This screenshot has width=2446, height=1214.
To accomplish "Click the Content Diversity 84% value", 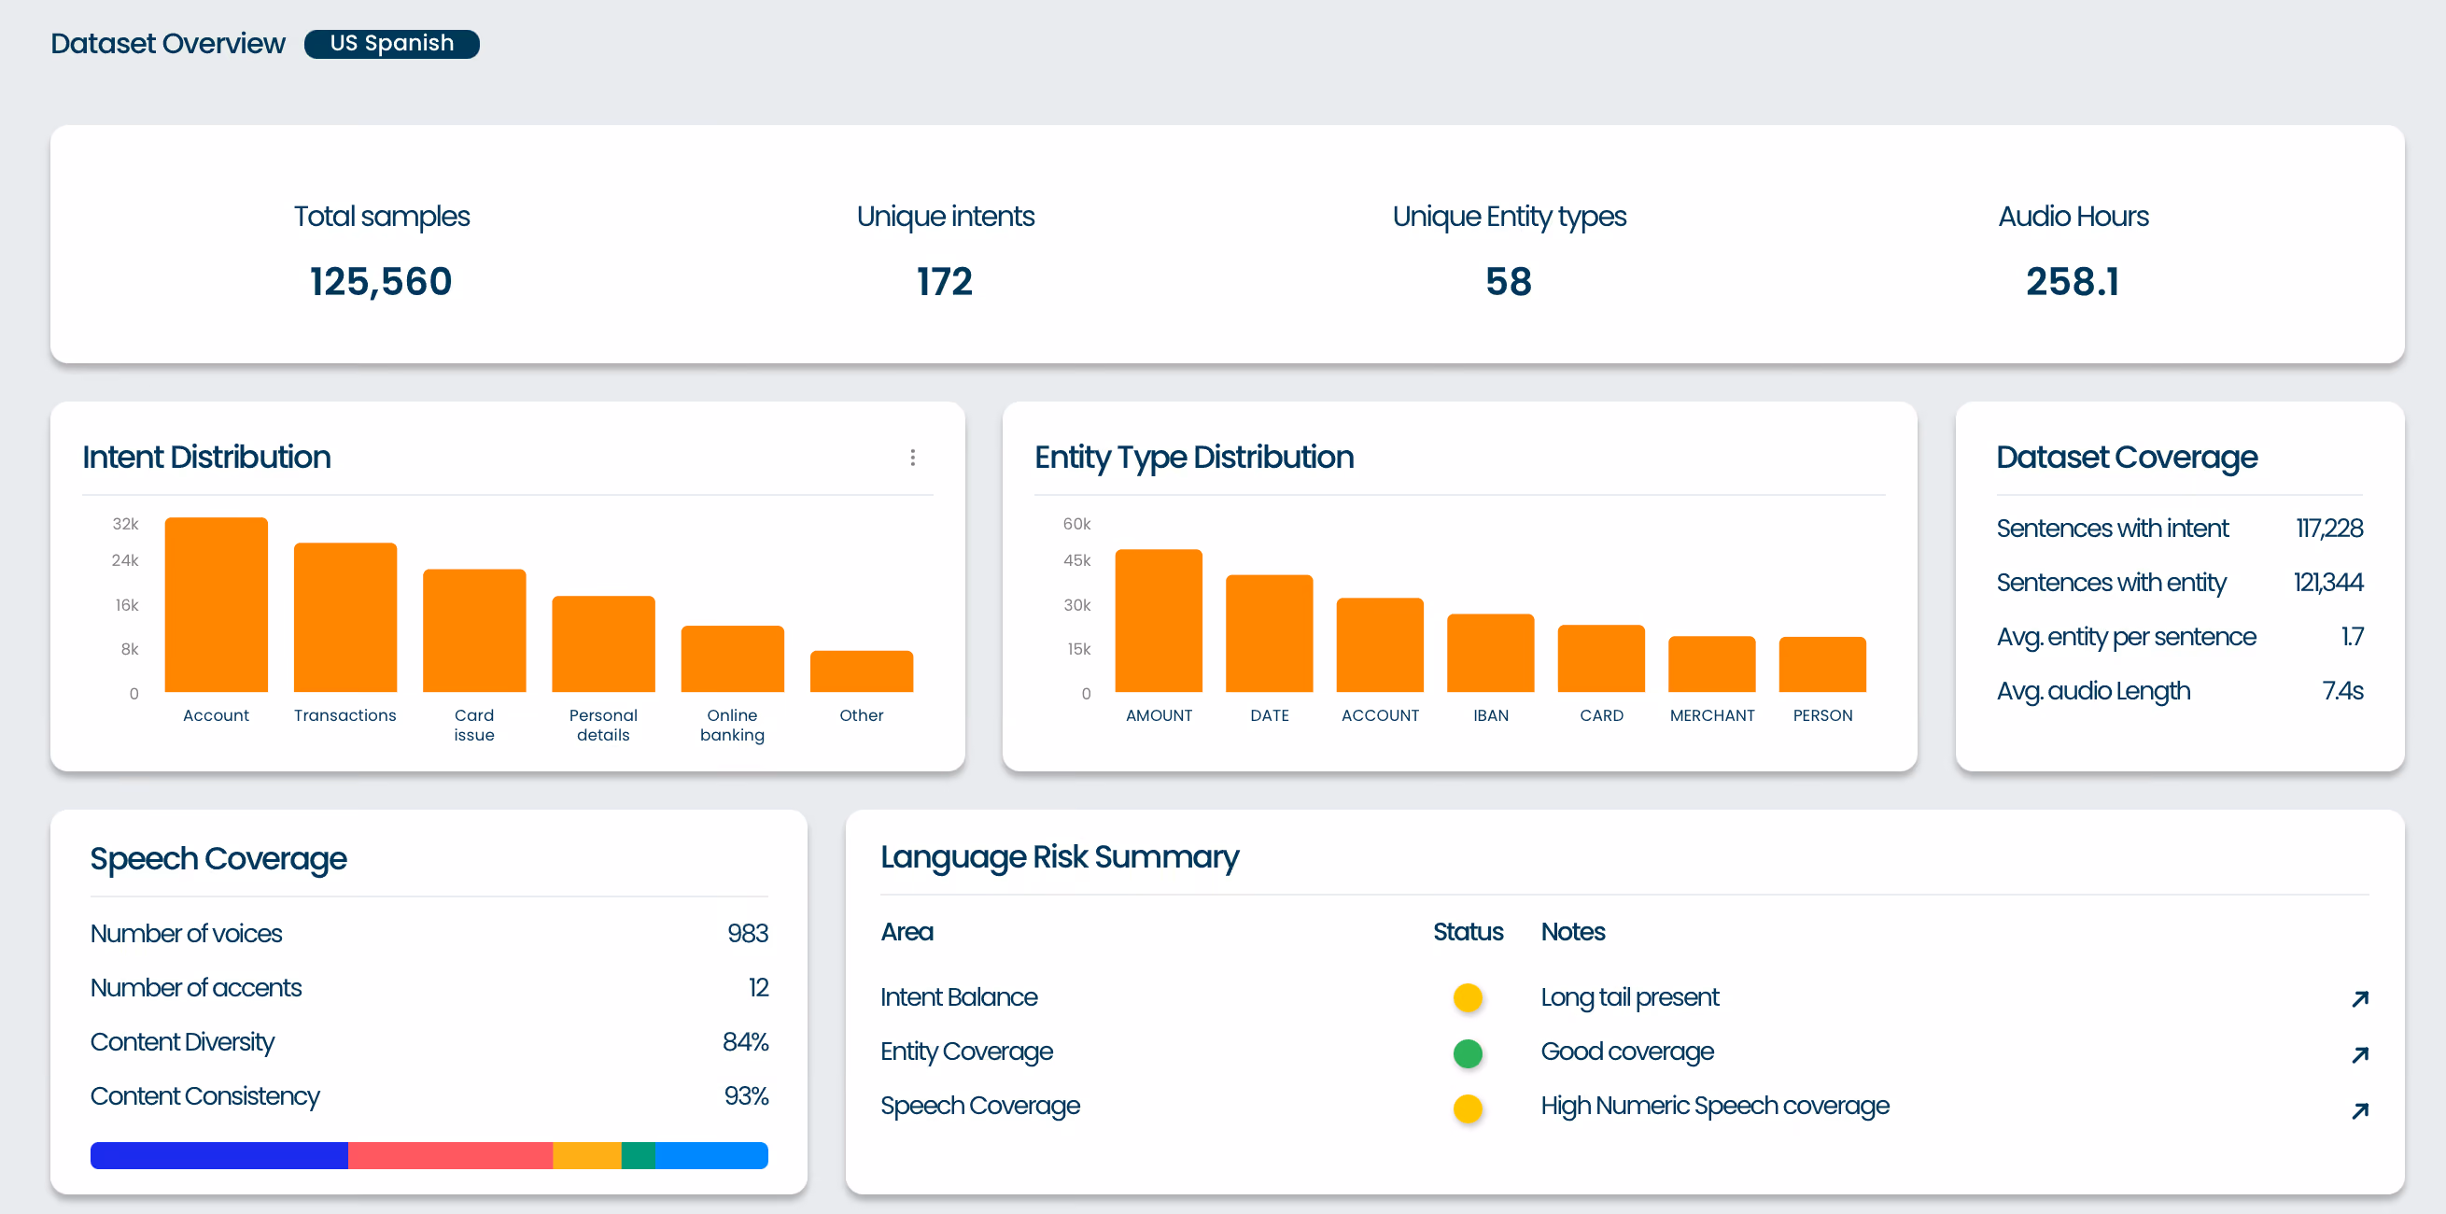I will pos(745,1042).
